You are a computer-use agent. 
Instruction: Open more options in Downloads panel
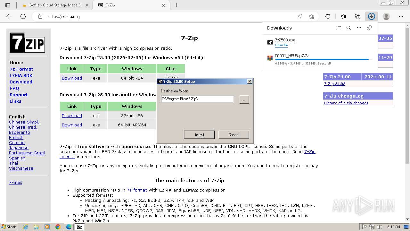[359, 28]
